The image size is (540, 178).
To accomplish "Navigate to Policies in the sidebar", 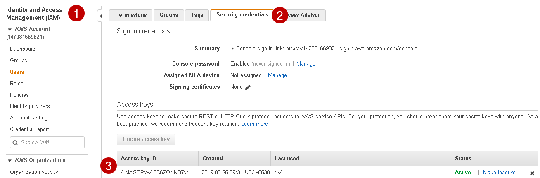I will 19,95.
